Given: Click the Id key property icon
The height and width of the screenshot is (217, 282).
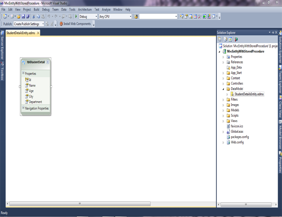Looking at the screenshot, I should point(27,79).
